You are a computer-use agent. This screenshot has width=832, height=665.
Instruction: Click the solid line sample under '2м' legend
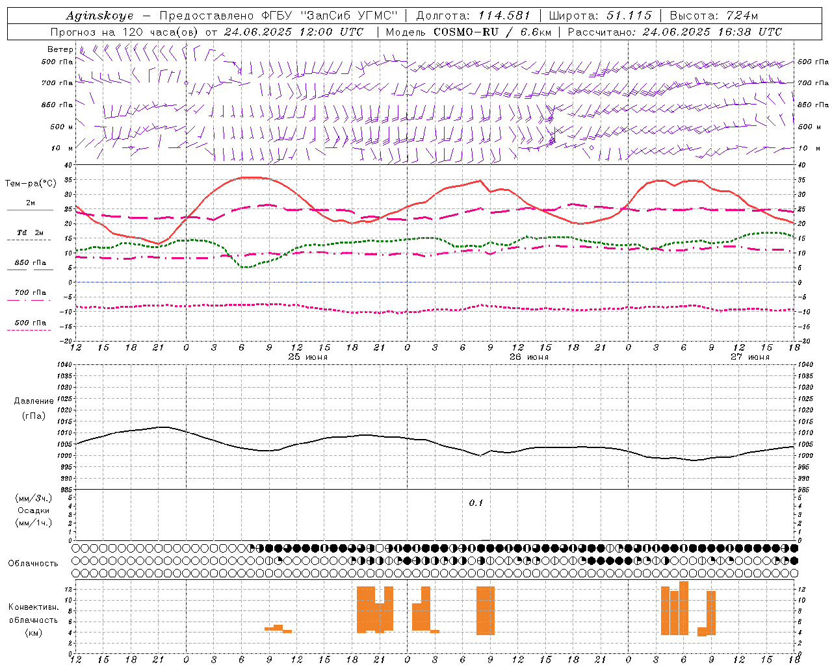(30, 210)
